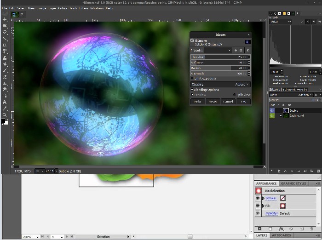Screen dimensions: 322x240
Task: Select the Zoom magnifier tool
Action: (5, 115)
